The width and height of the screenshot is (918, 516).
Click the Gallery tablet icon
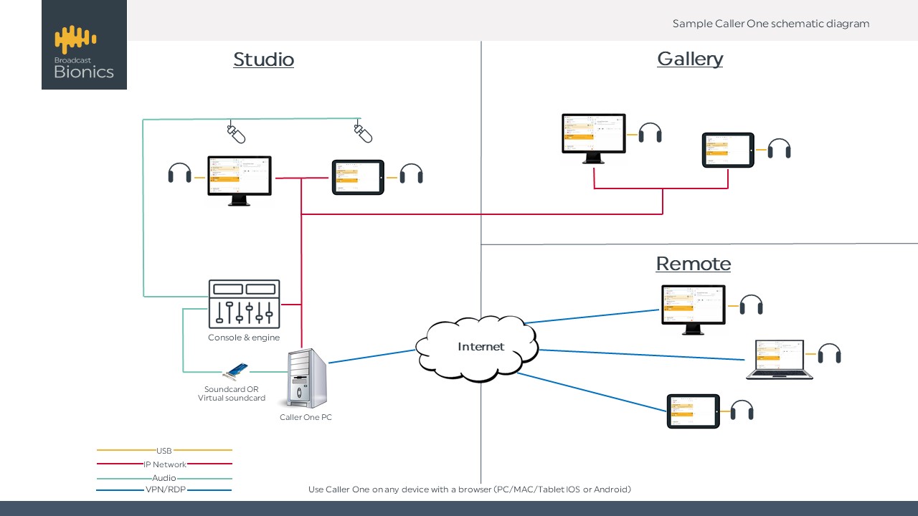coord(728,150)
